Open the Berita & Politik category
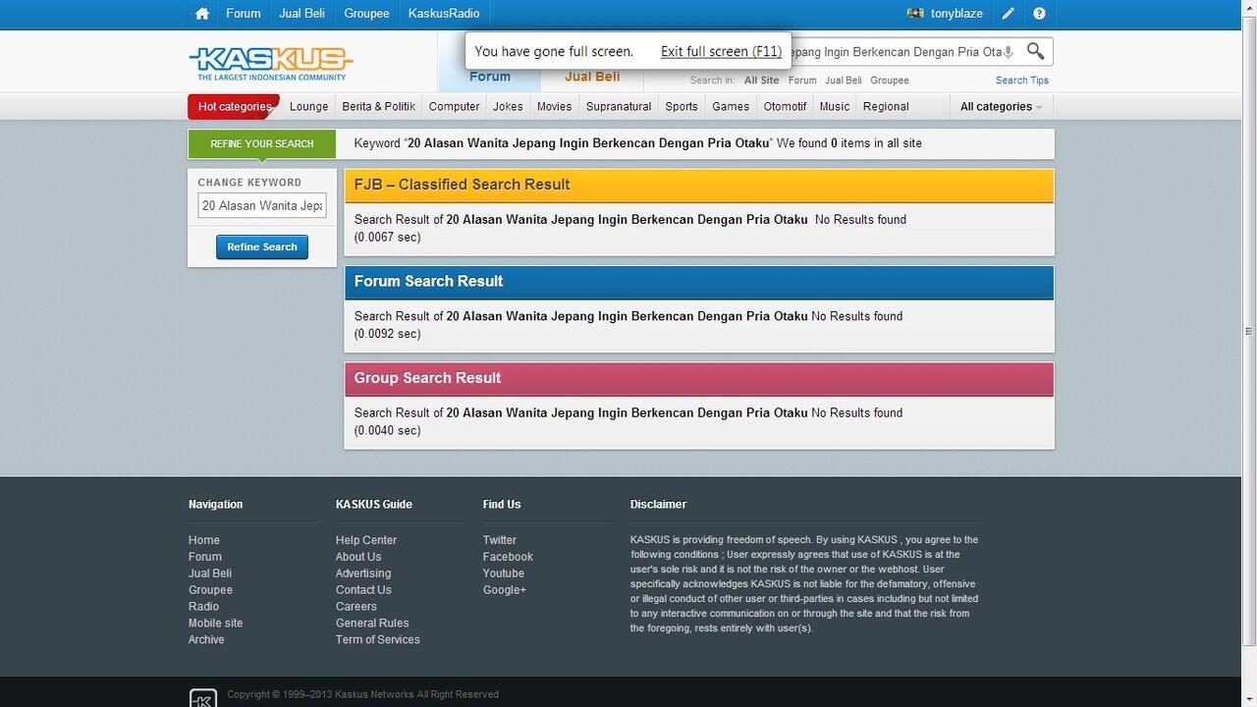The width and height of the screenshot is (1257, 707). (x=379, y=106)
